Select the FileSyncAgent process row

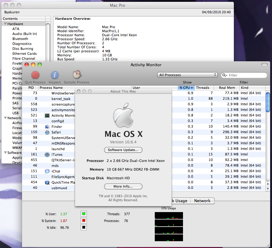tap(144, 177)
